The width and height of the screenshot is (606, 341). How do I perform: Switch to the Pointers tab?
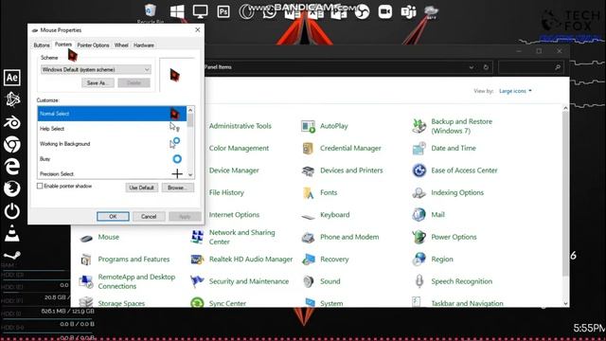click(63, 45)
